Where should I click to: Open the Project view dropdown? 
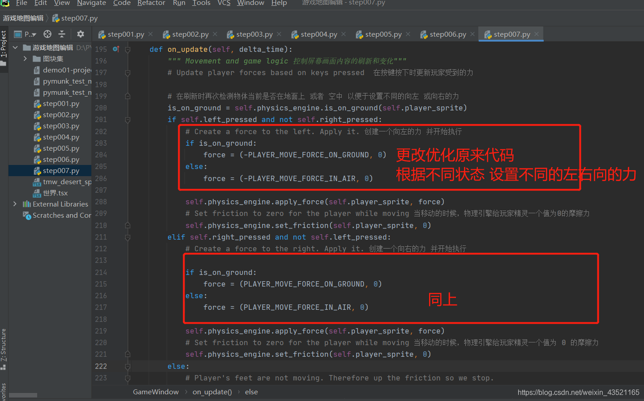click(x=26, y=34)
